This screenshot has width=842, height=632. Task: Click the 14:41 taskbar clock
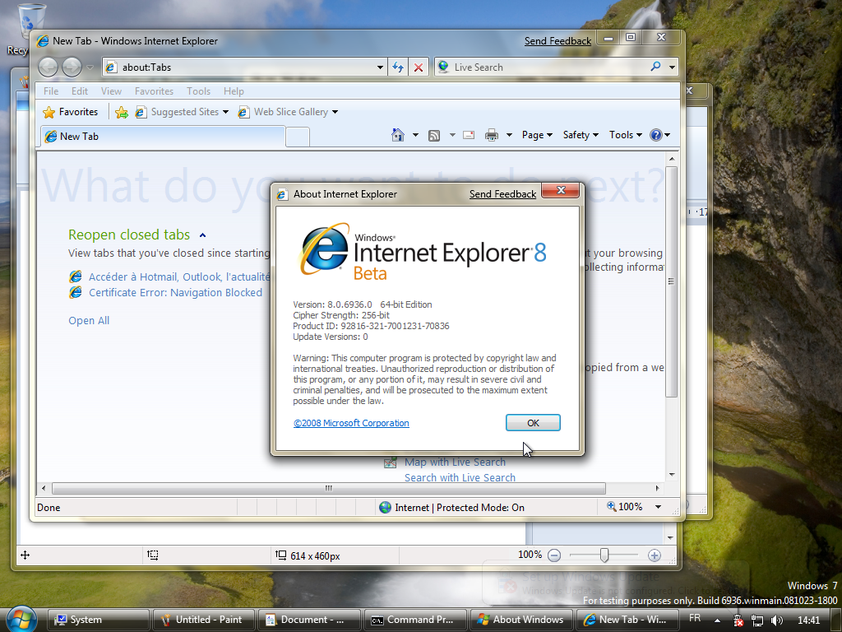[x=809, y=620]
